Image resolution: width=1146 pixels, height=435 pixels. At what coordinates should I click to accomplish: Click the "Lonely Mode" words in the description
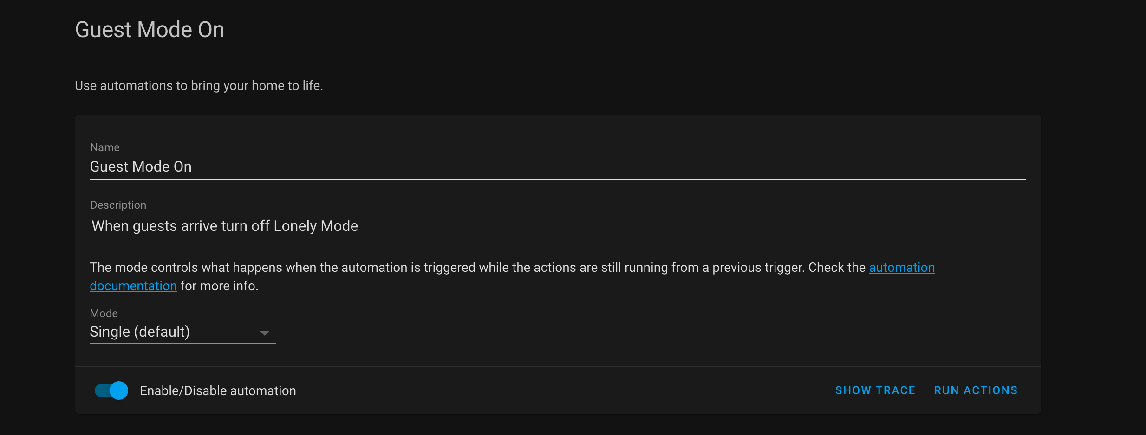tap(316, 226)
